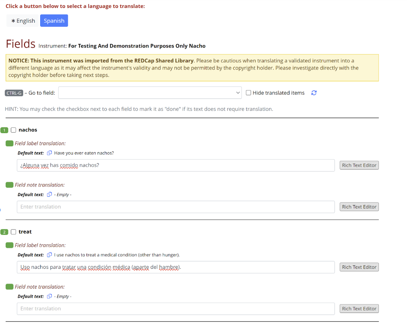Click the Spanish translation input for treat label
The height and width of the screenshot is (327, 407).
coord(176,267)
